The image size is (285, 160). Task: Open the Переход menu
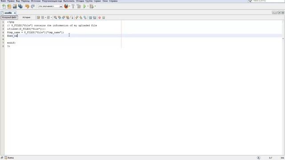[x=25, y=1]
